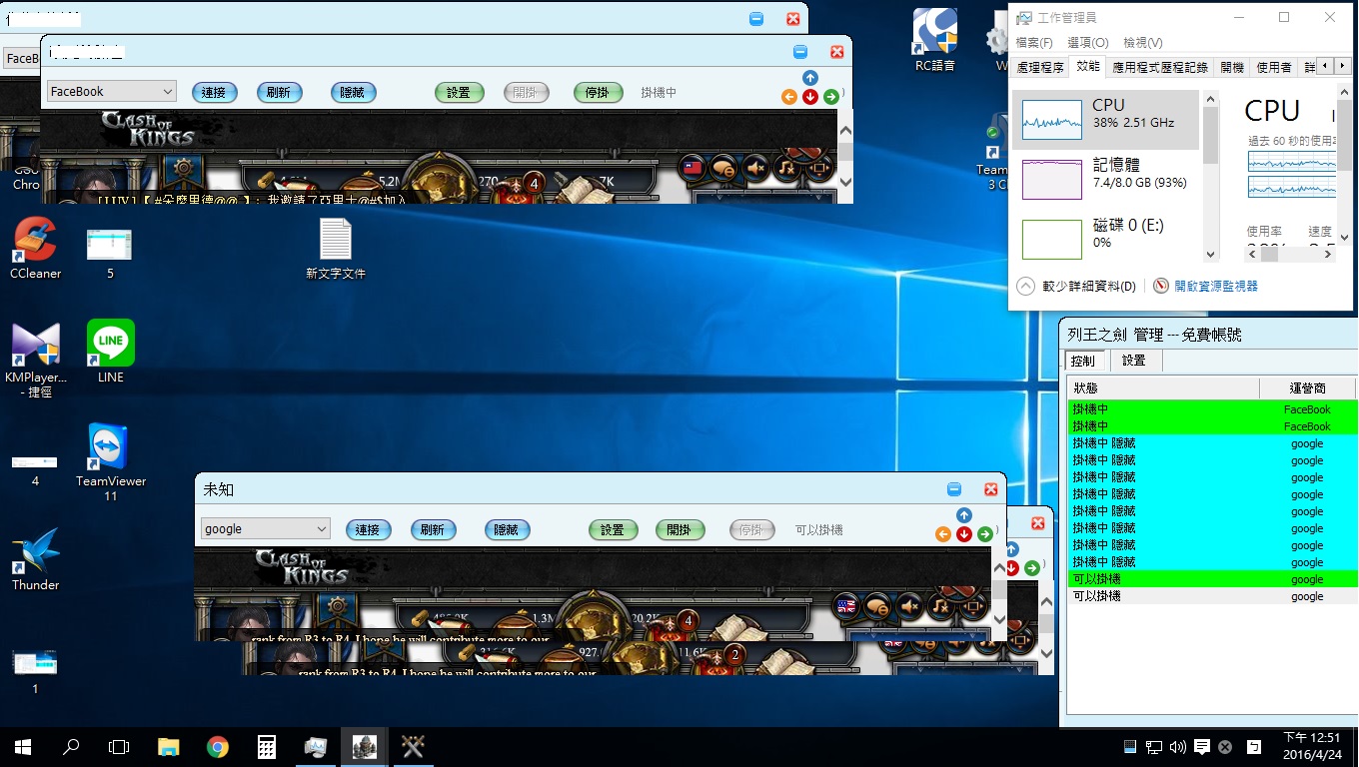Switch to 設置 tab in 列王之劍 manager
Image resolution: width=1359 pixels, height=767 pixels.
(x=1133, y=361)
